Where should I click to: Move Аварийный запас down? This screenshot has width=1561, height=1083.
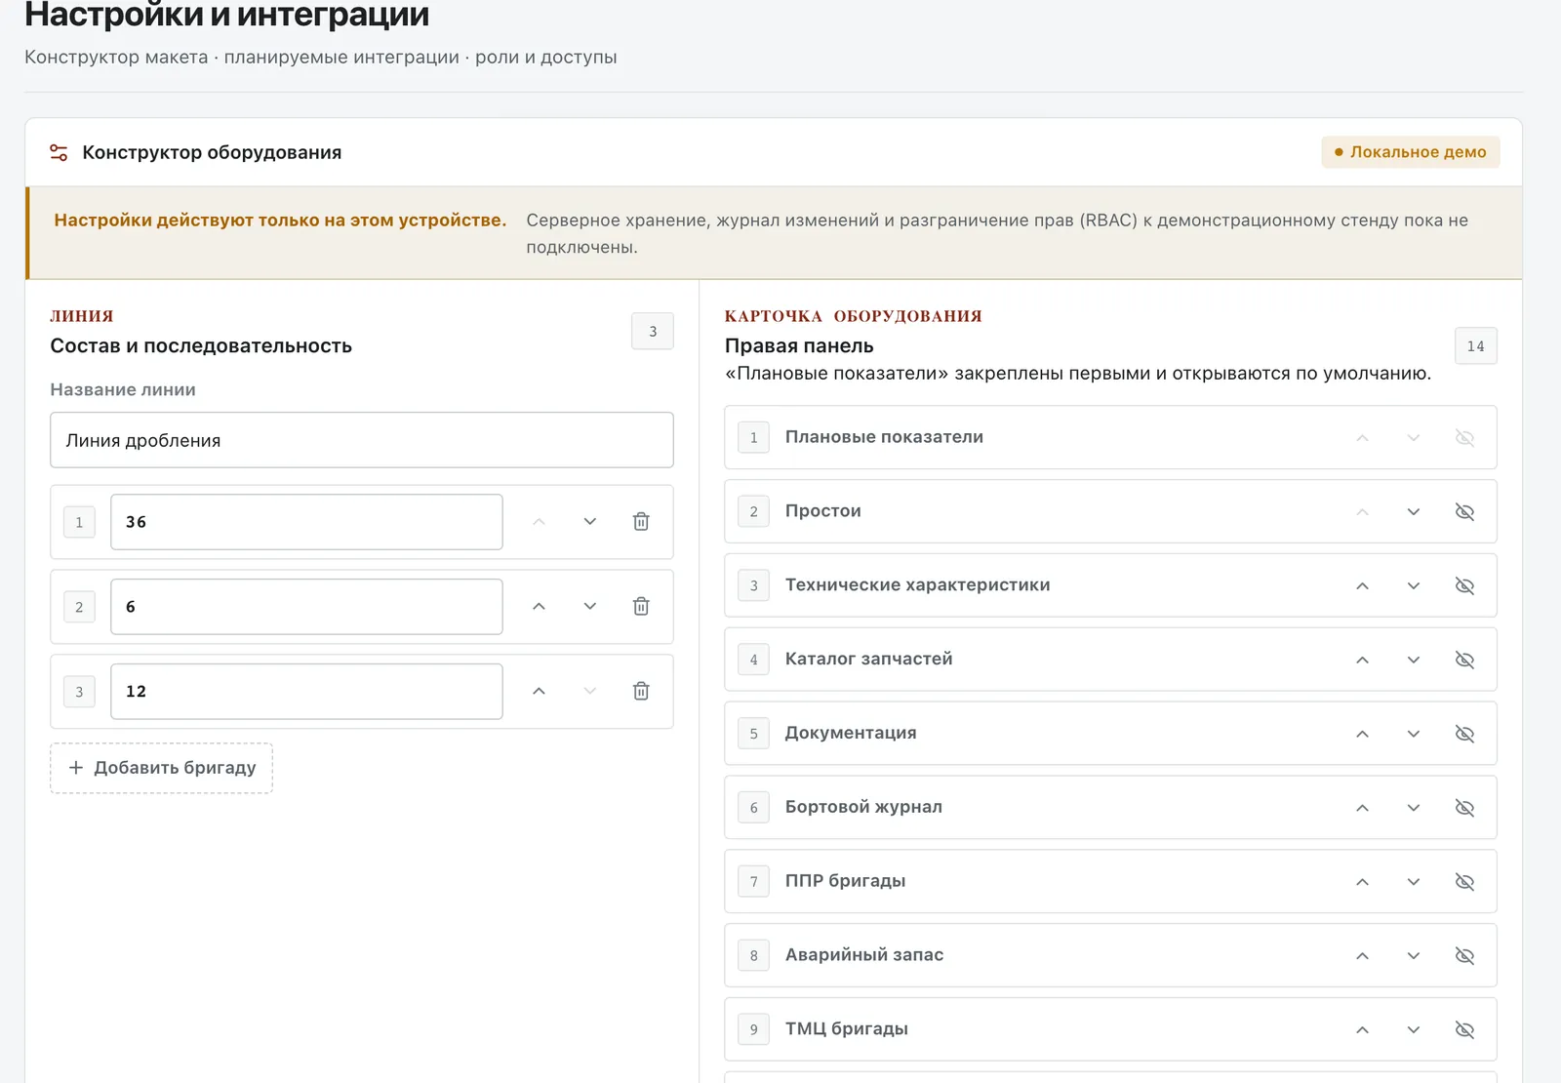coord(1414,956)
